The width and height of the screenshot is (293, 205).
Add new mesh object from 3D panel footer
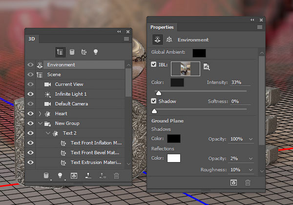46,176
